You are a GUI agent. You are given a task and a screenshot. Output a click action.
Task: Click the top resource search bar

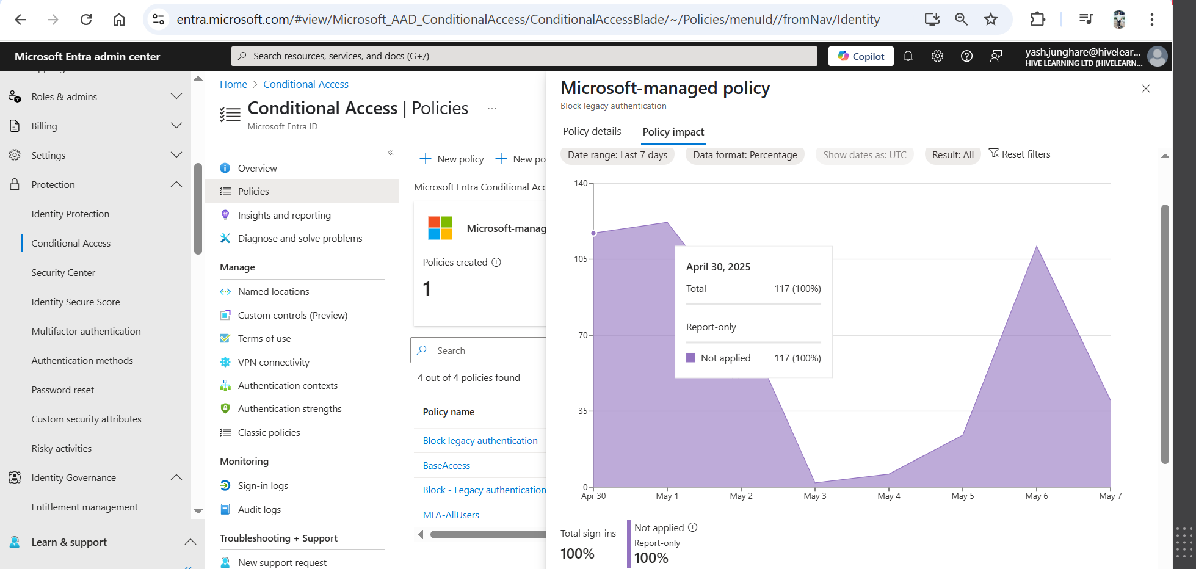[x=524, y=56]
